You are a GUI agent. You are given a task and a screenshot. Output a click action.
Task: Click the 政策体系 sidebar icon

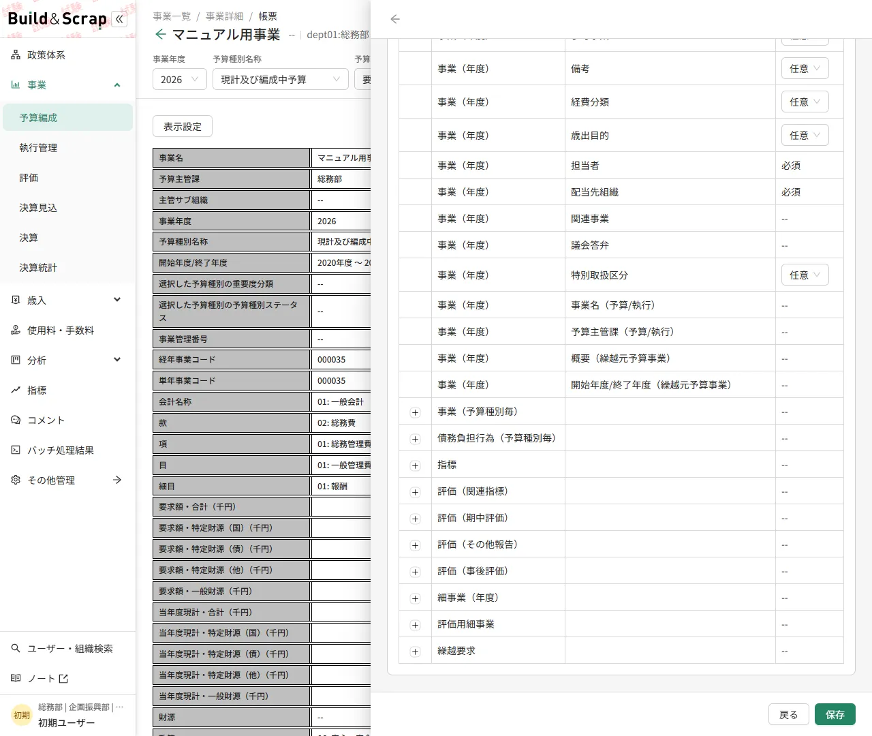click(x=16, y=55)
